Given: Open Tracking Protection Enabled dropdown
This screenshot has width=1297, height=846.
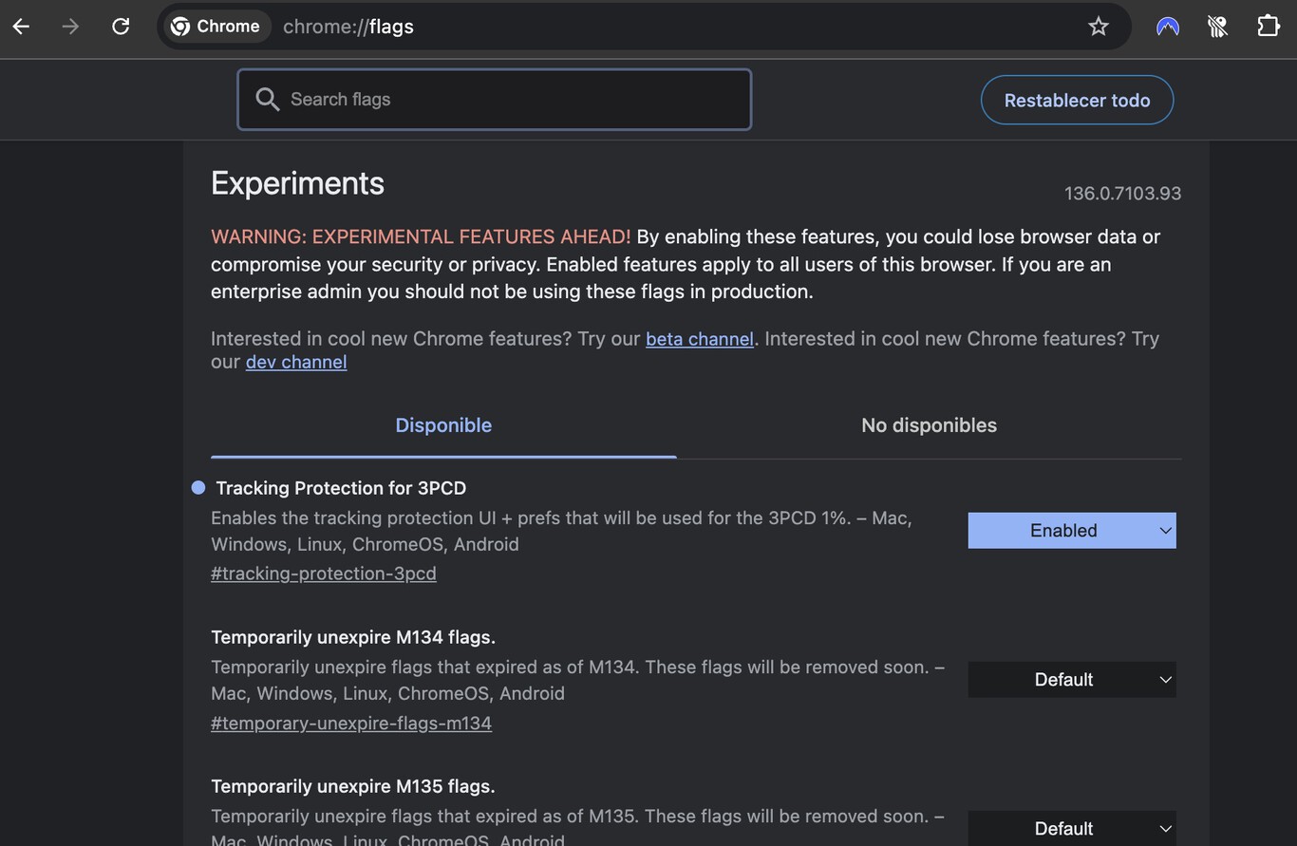Looking at the screenshot, I should point(1072,531).
